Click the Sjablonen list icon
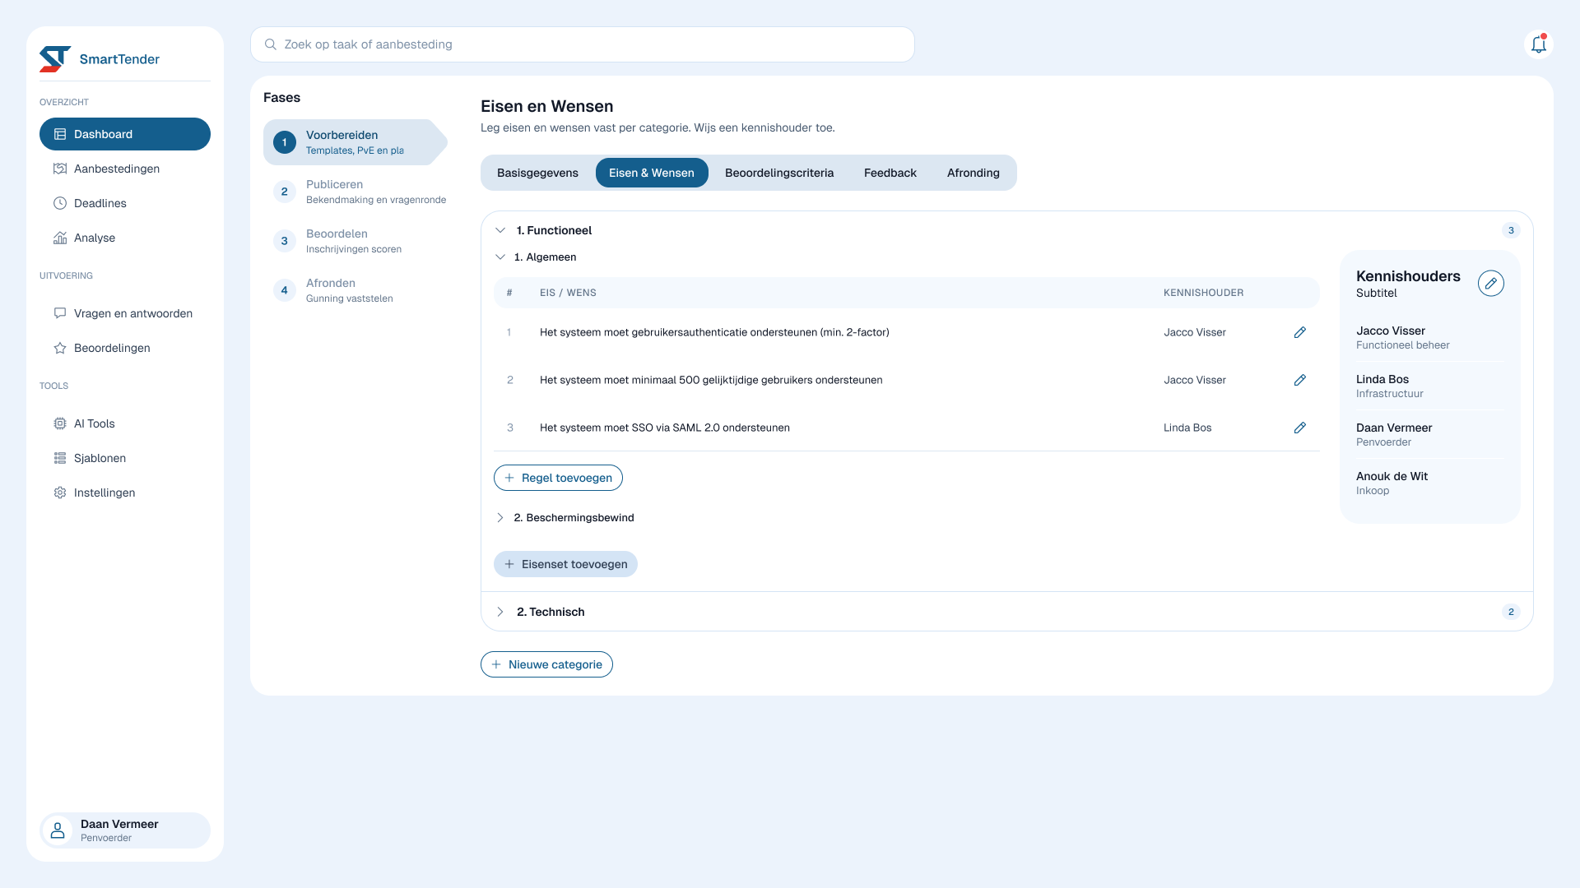Viewport: 1580px width, 888px height. pos(60,458)
